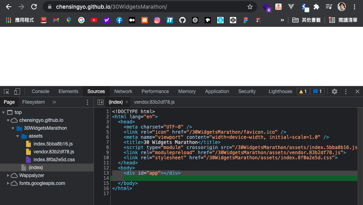
Task: Switch to the Elements tab
Action: (68, 91)
